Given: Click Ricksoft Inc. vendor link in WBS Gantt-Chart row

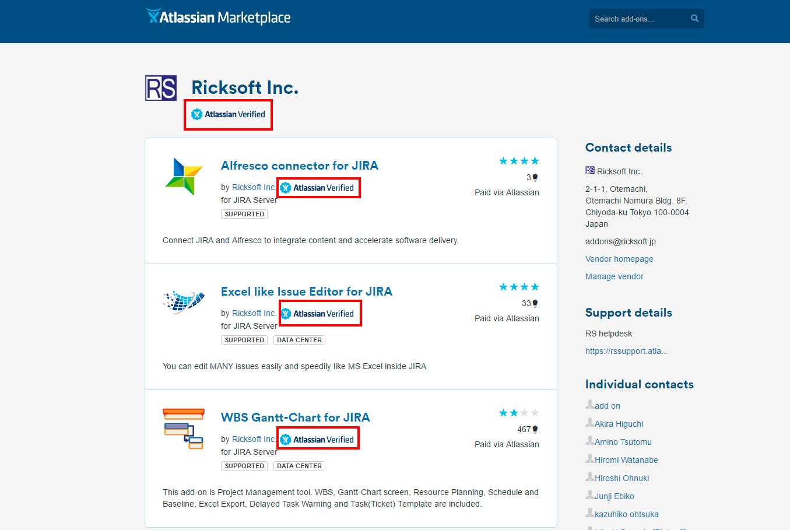Looking at the screenshot, I should pos(254,439).
